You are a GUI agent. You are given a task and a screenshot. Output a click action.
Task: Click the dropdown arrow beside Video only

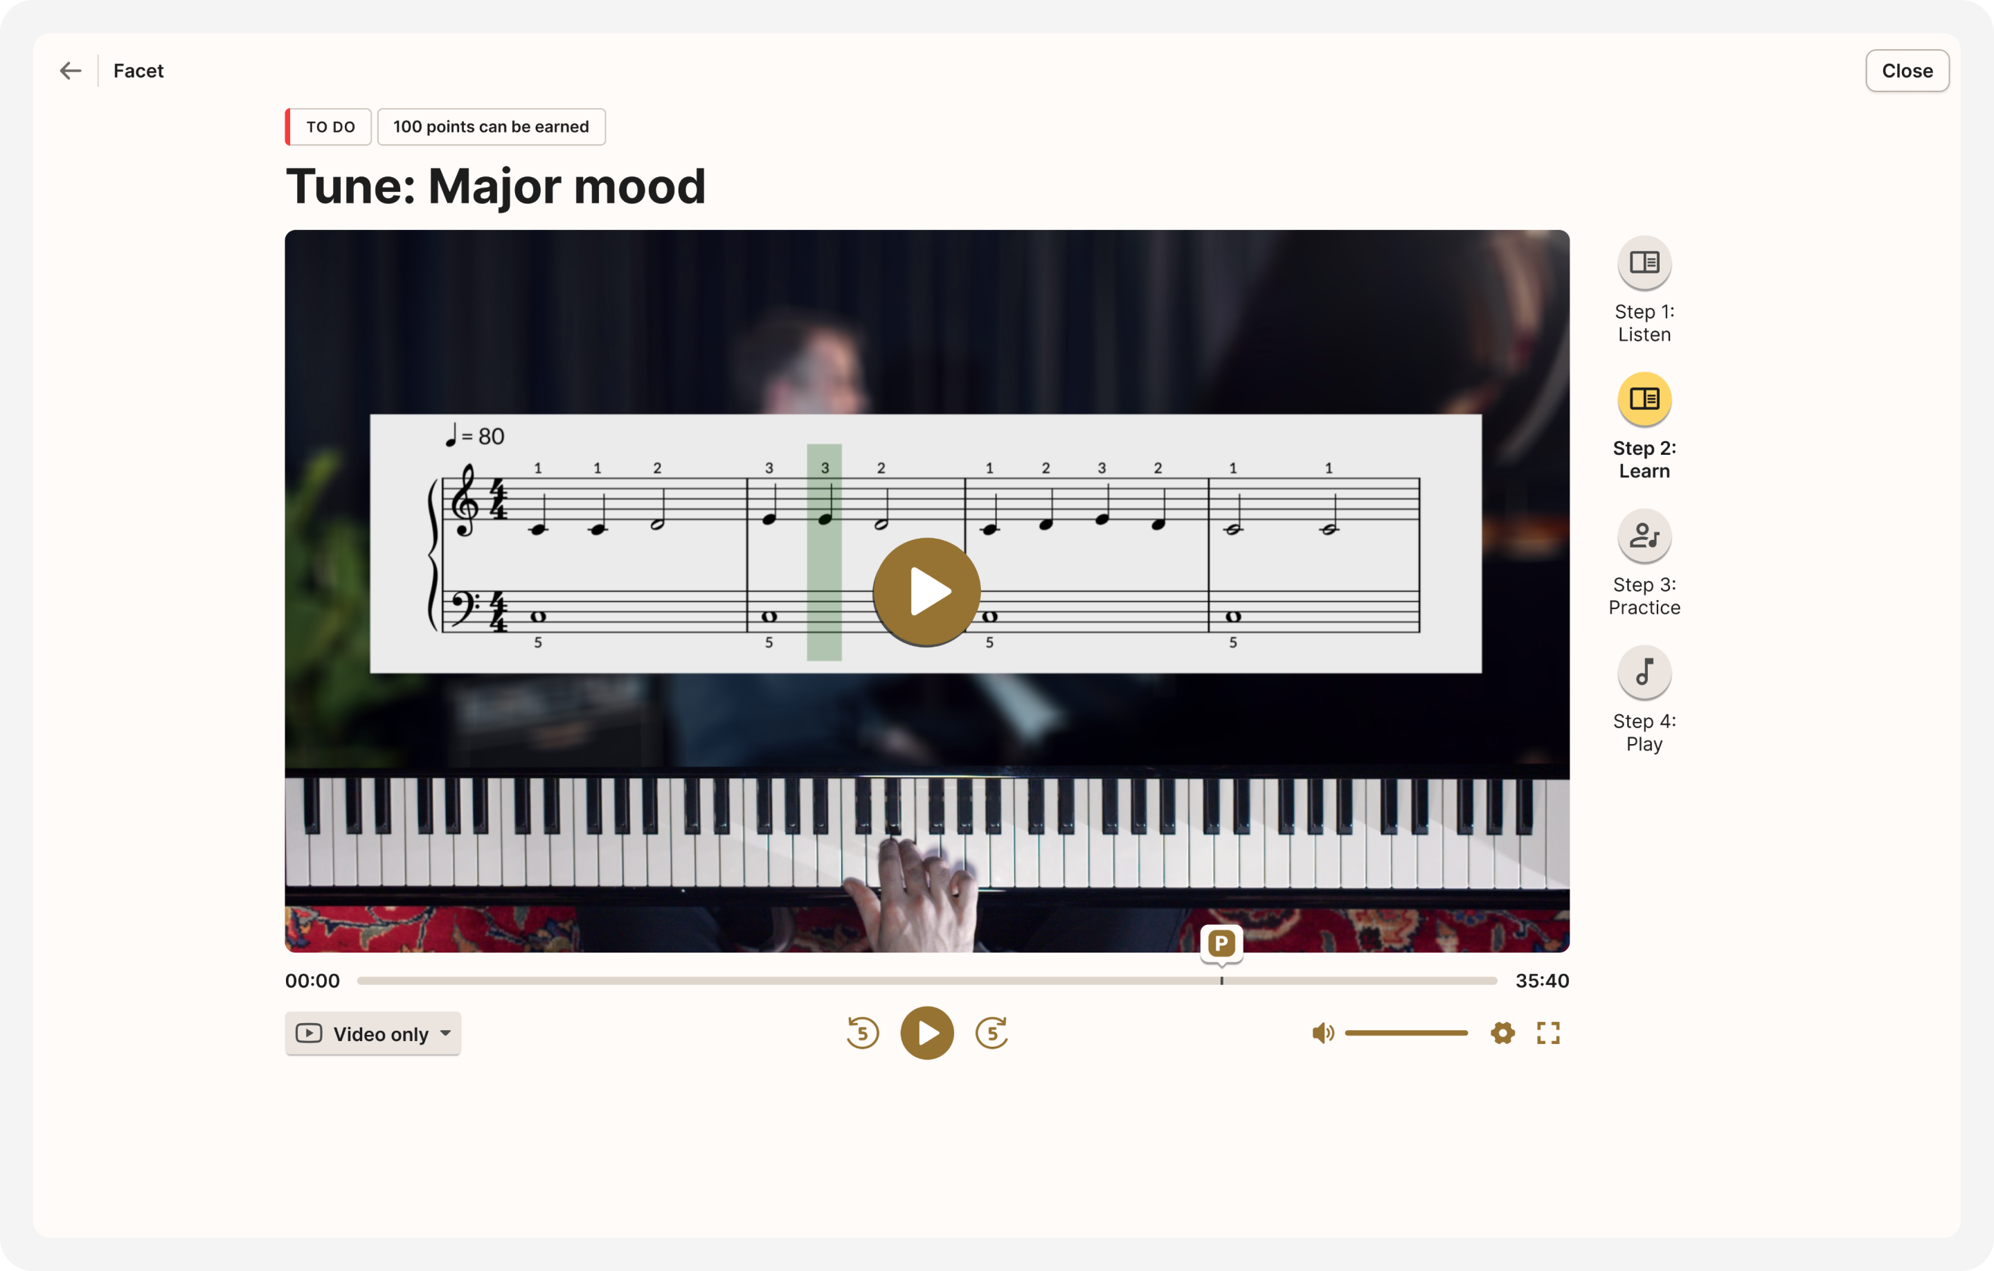(445, 1034)
